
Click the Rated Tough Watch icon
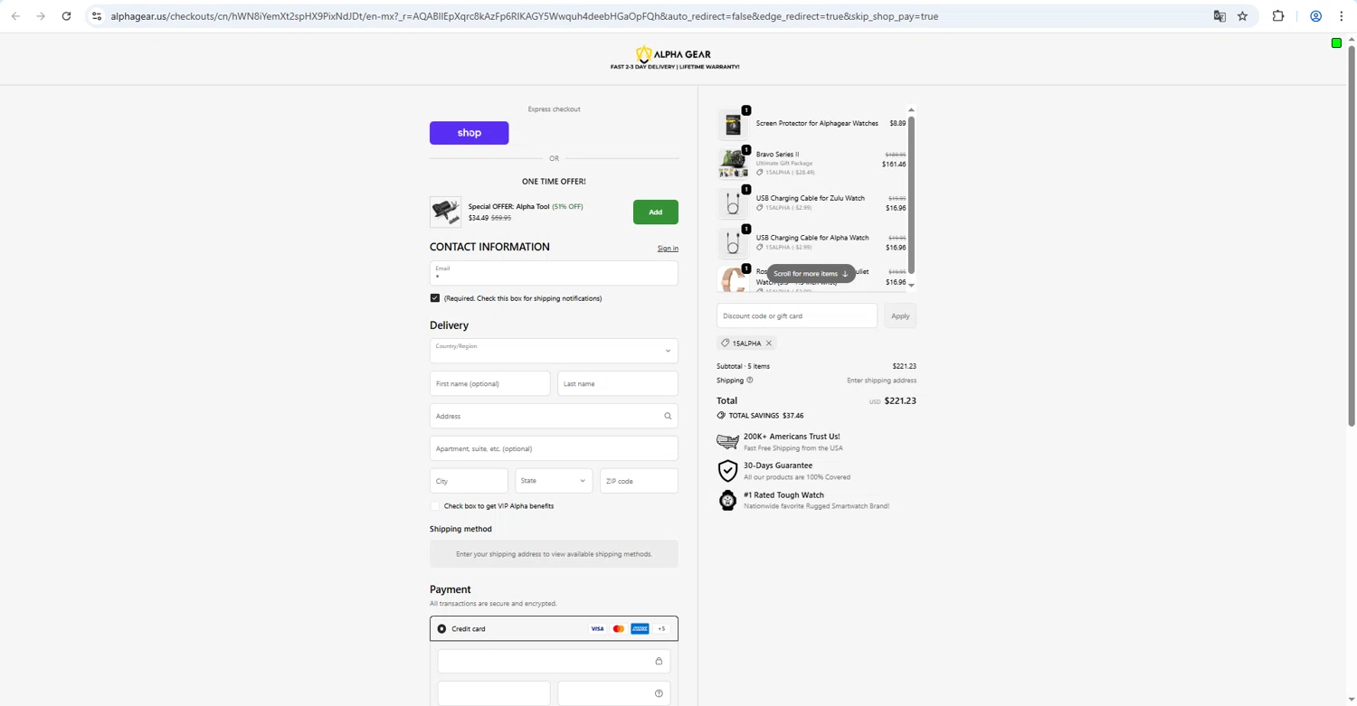coord(727,500)
